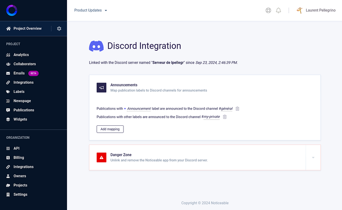
Task: Click the Widgets layers icon
Action: 8,119
